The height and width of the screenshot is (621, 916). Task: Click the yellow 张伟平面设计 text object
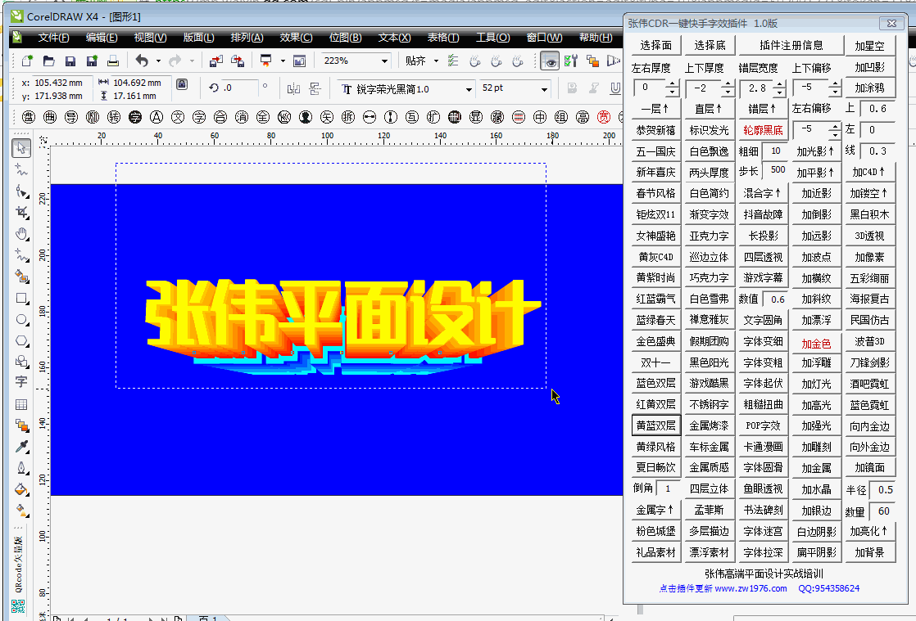(342, 313)
